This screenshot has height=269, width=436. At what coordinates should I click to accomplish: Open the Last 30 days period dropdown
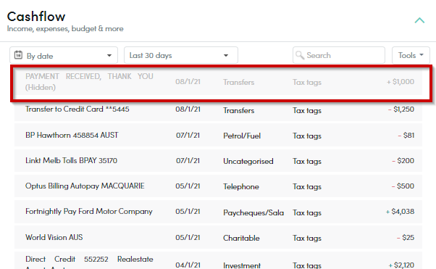[181, 55]
